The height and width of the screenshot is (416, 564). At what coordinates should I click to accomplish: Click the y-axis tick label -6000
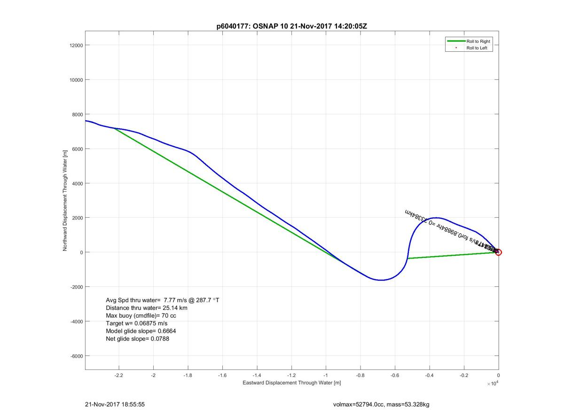[77, 356]
